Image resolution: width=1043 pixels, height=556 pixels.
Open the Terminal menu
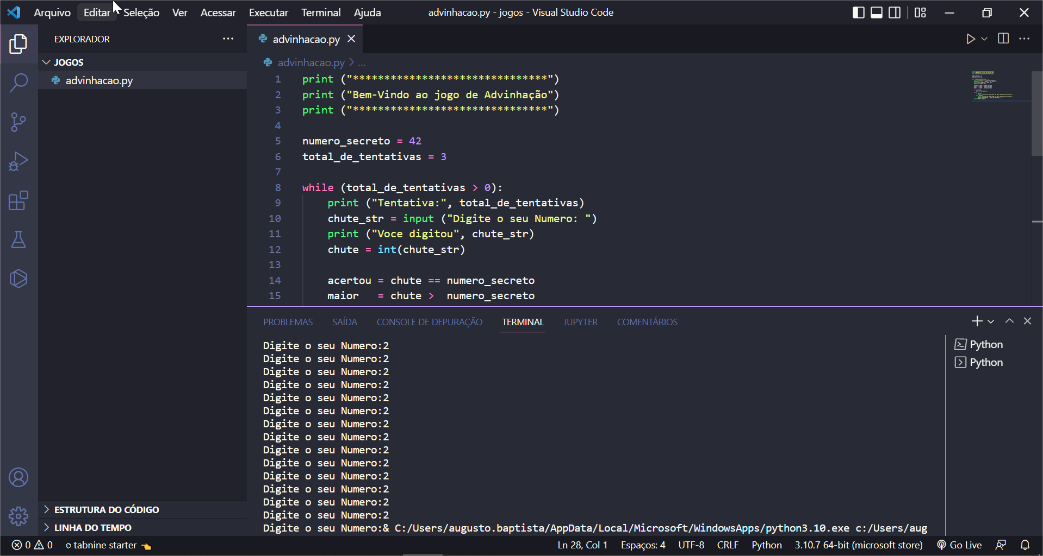321,12
